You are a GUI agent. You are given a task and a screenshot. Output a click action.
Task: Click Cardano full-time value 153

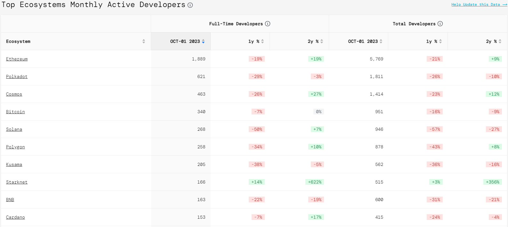[x=201, y=217]
